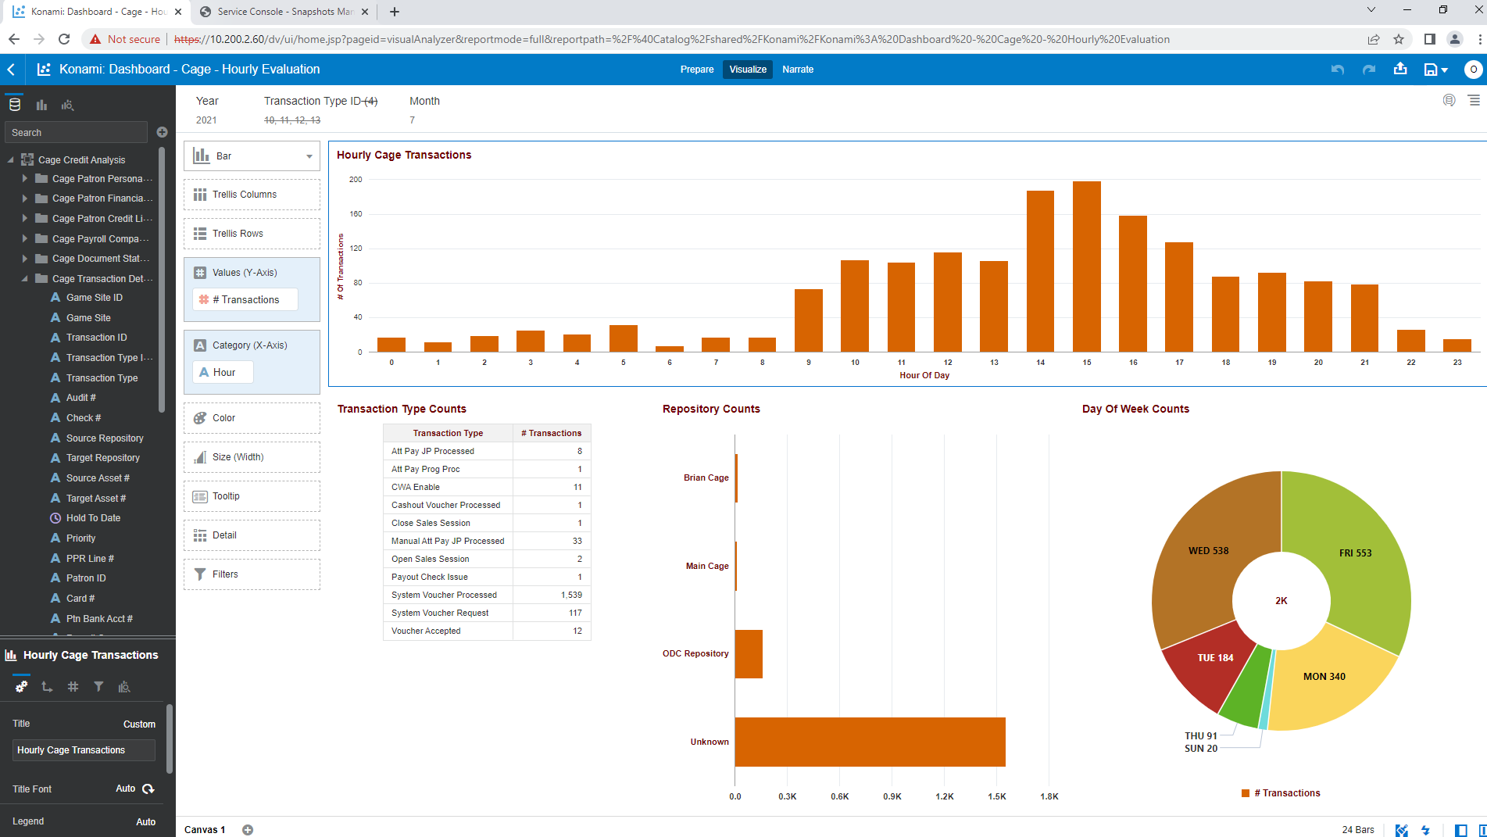Collapse Cage Transaction Det folder
Screen dimensions: 1487x837
point(25,278)
